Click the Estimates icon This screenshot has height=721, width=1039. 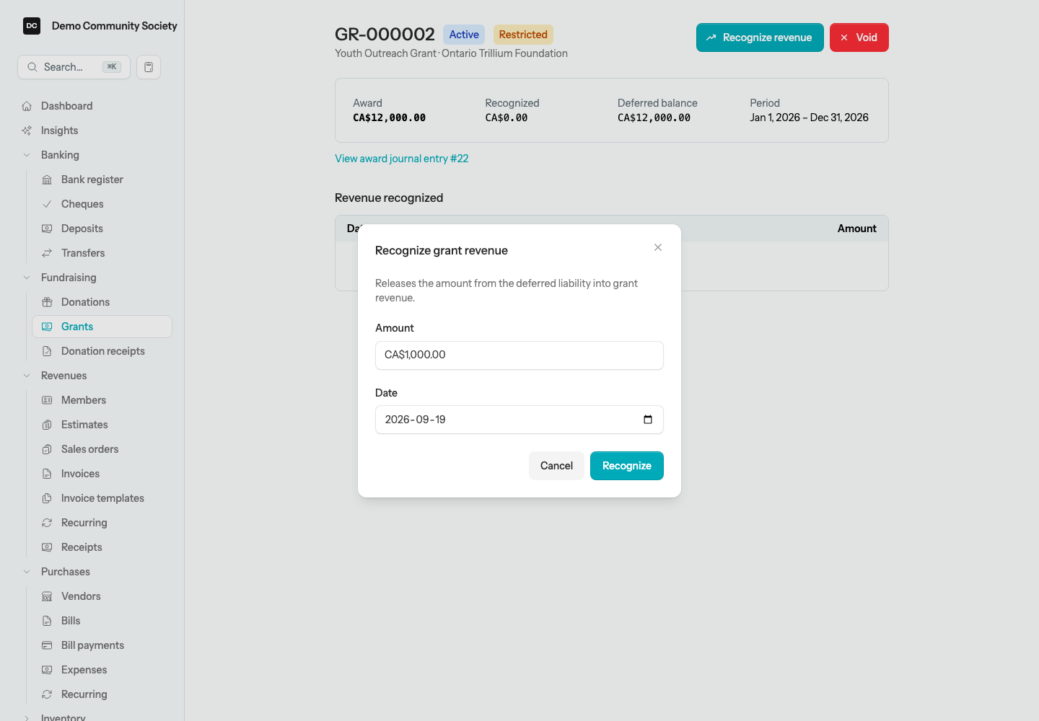pos(47,425)
